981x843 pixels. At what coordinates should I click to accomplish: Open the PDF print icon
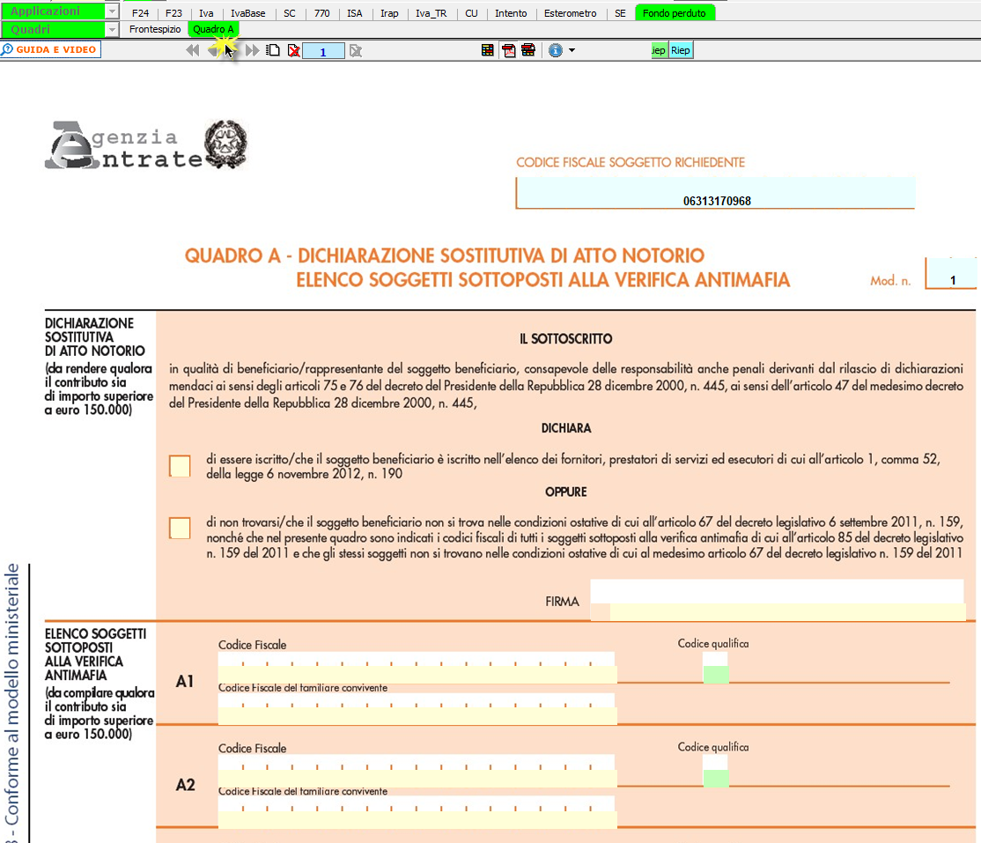[509, 50]
